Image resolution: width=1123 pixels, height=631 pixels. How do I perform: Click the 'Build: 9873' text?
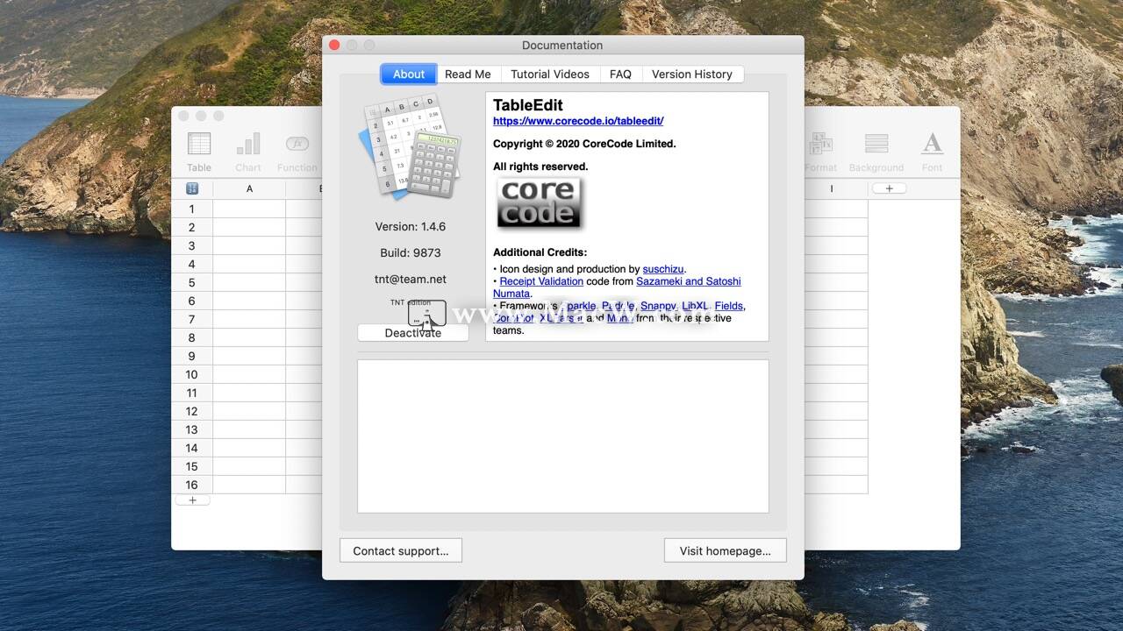tap(411, 252)
